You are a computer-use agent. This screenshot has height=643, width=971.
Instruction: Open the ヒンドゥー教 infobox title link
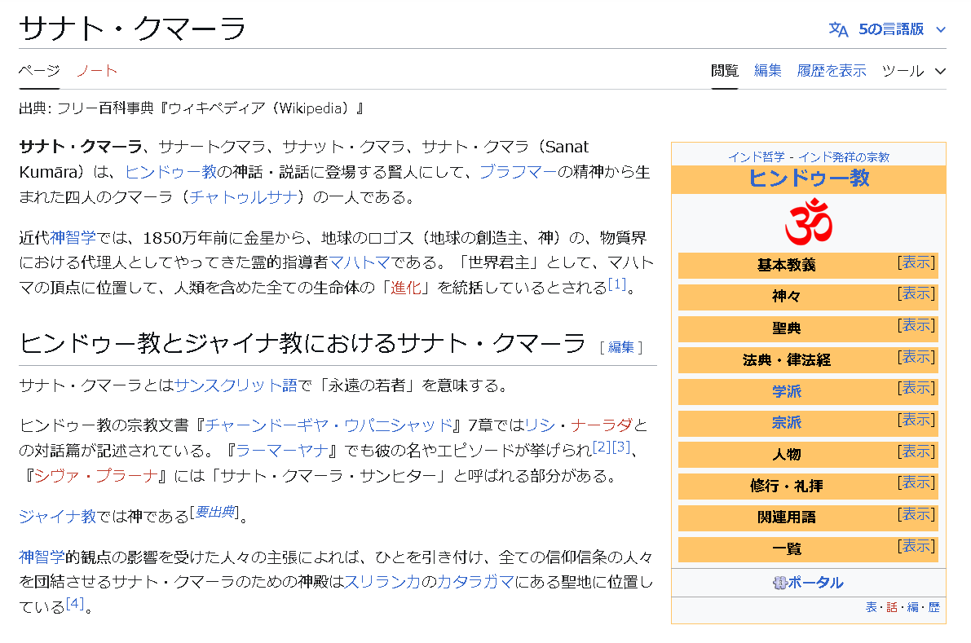809,178
